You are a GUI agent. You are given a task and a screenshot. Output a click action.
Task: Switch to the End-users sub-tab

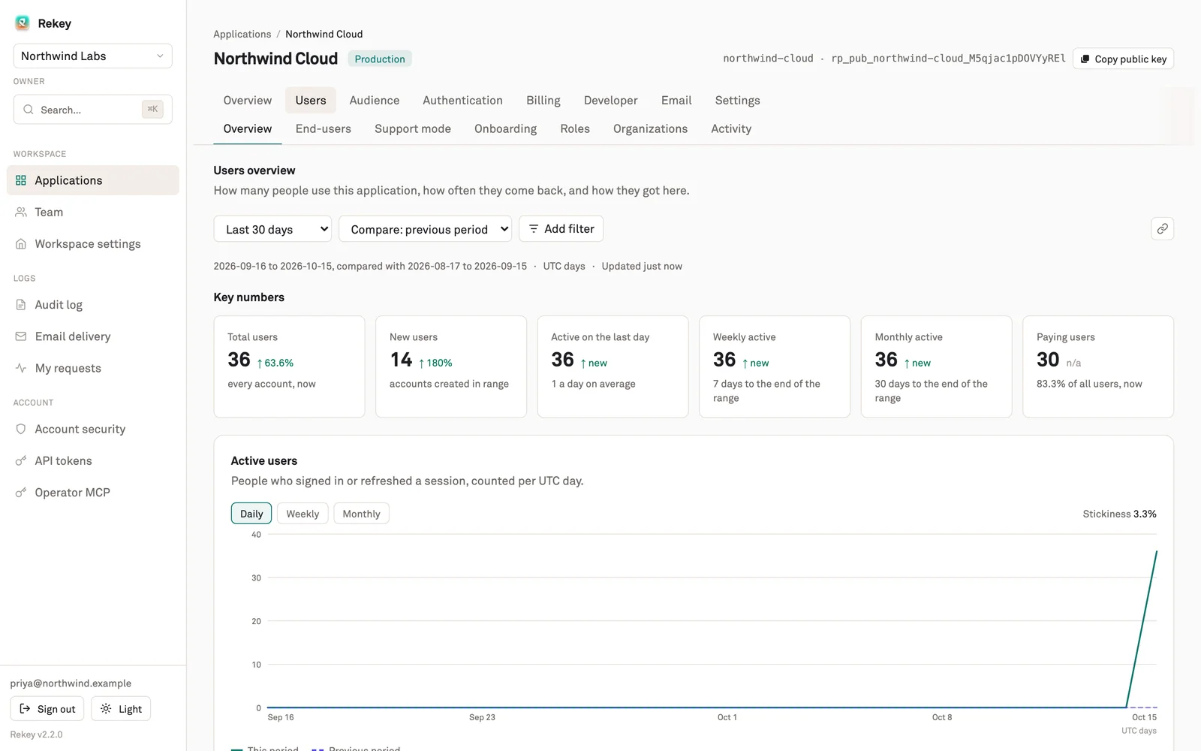(324, 129)
